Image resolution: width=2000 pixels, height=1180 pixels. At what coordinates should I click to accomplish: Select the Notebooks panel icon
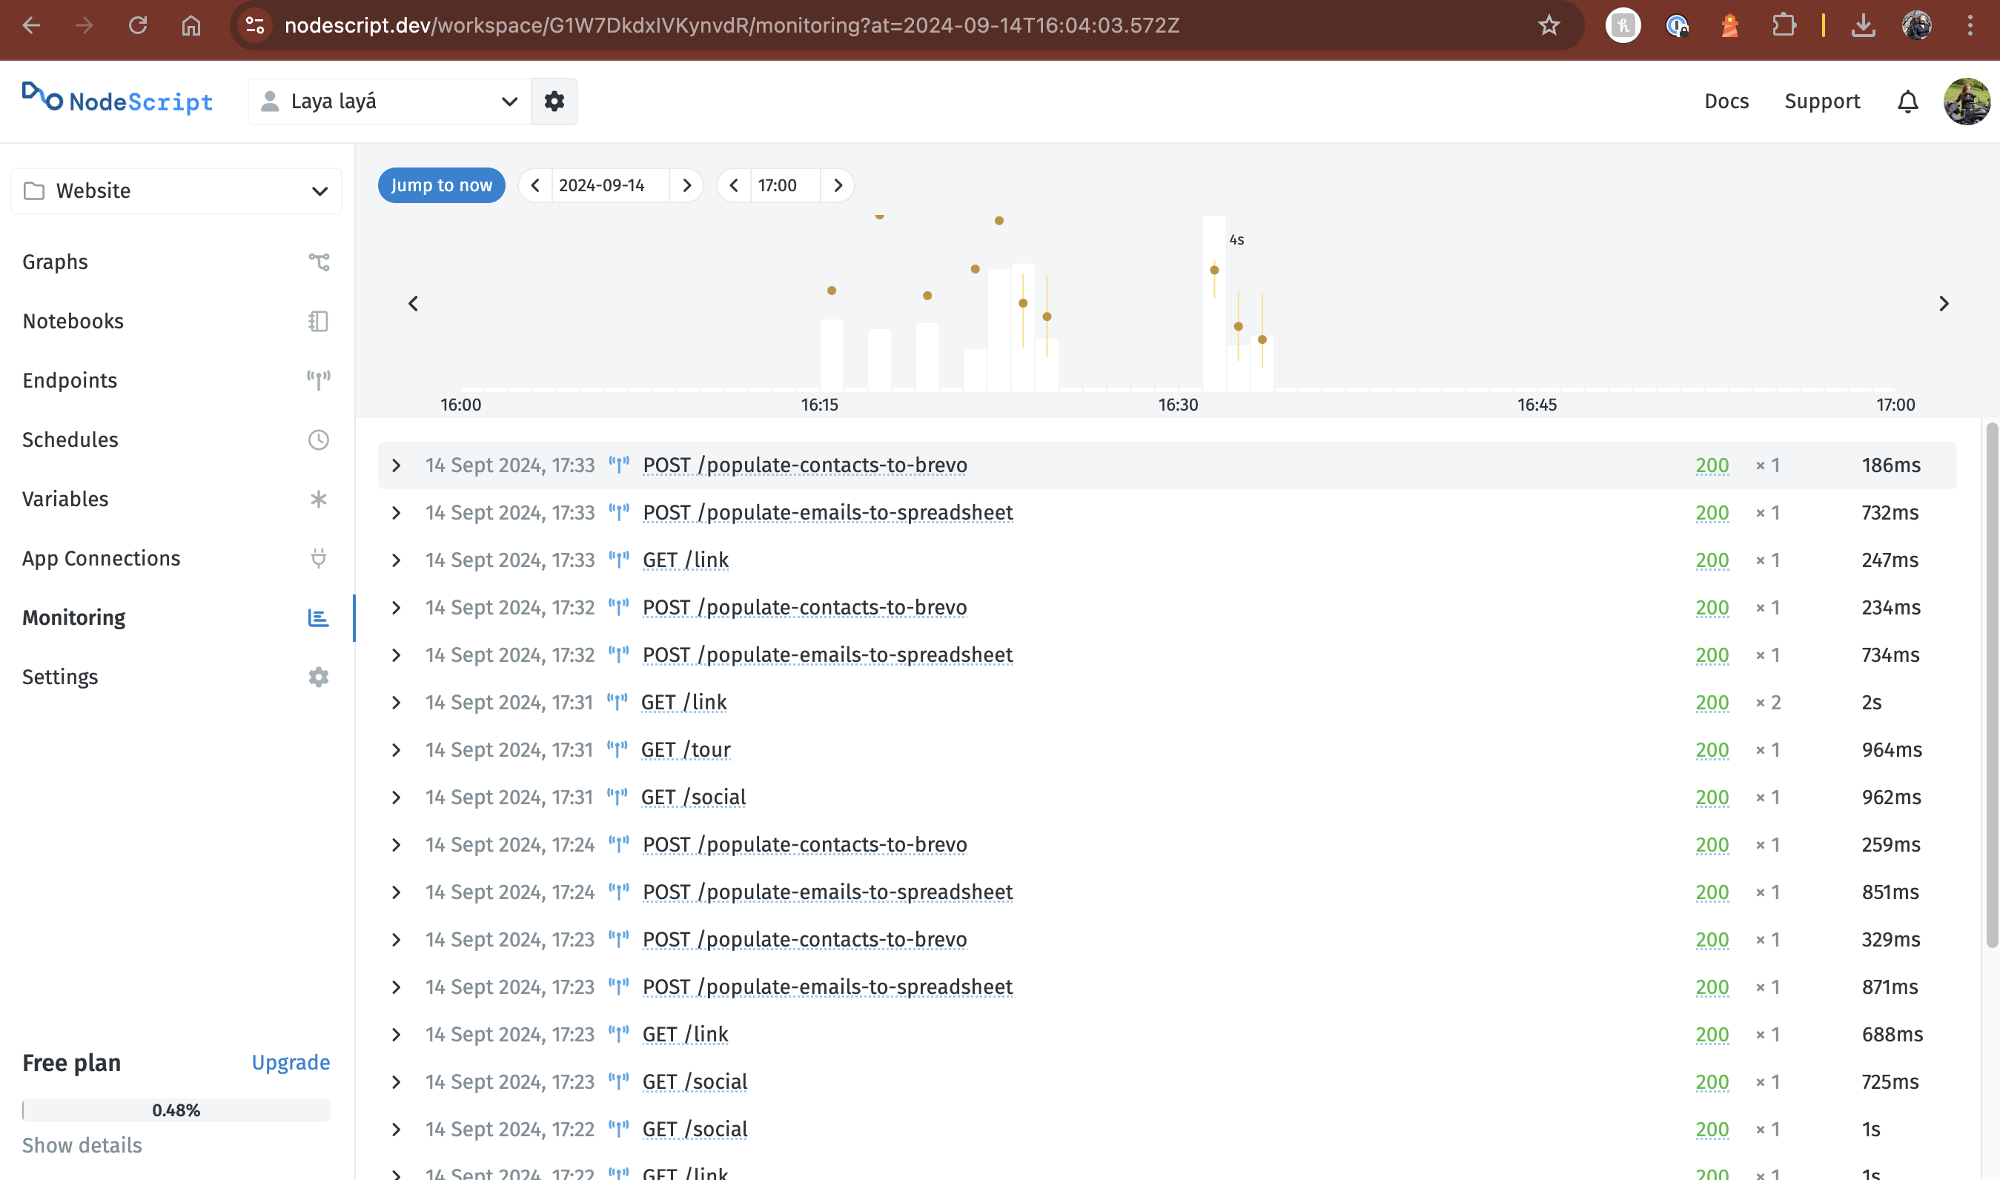point(318,321)
